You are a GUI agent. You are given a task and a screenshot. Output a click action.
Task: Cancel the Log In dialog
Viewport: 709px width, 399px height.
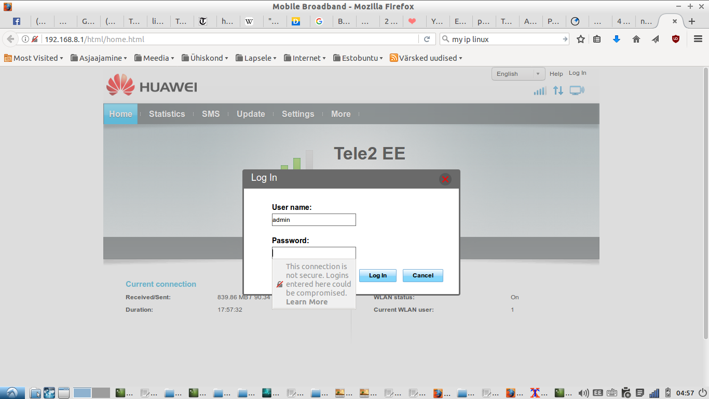(423, 275)
